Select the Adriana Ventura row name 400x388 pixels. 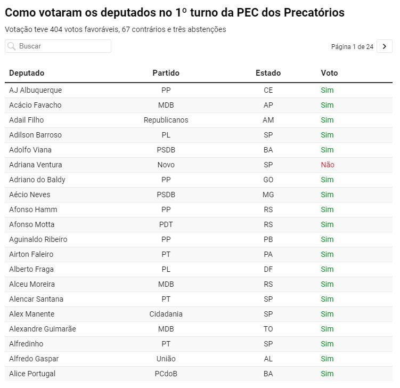click(36, 165)
